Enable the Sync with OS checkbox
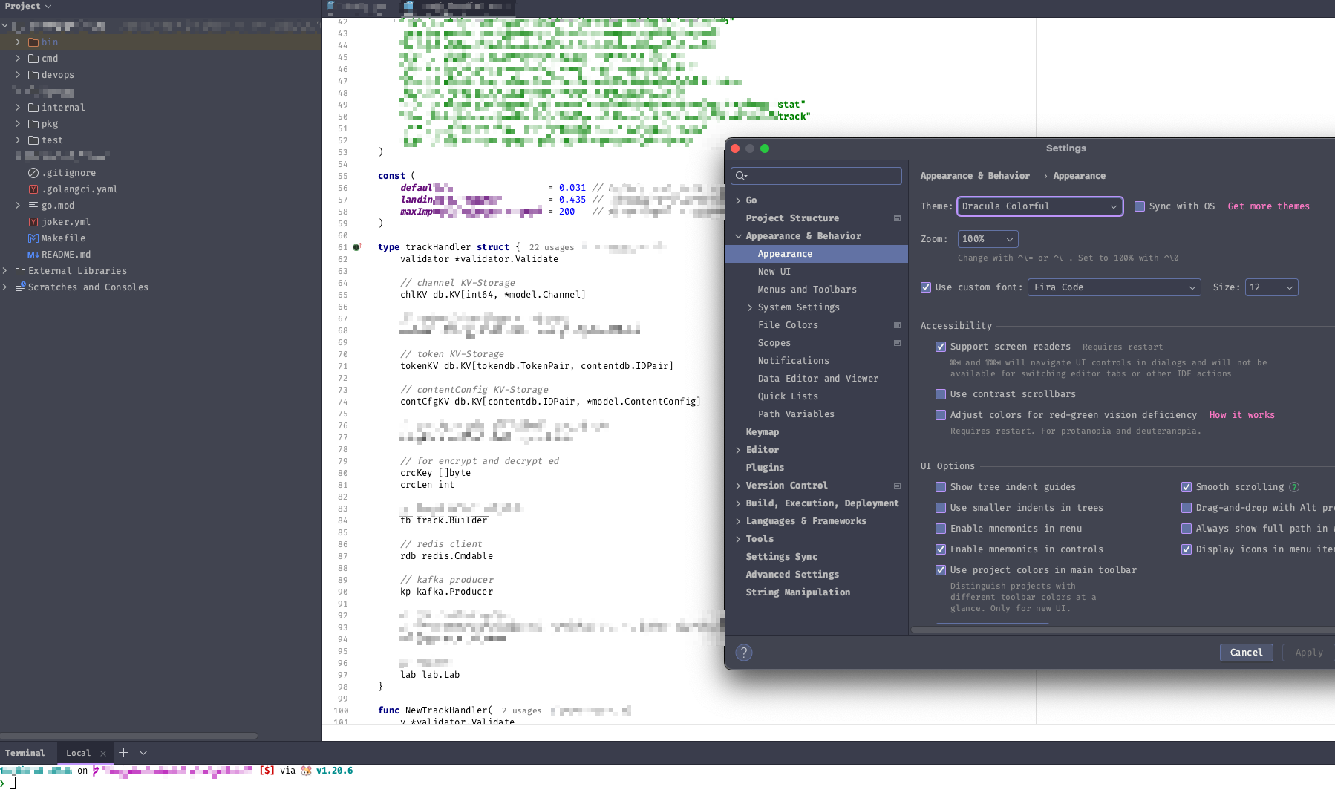Screen dimensions: 1335x807 1140,206
